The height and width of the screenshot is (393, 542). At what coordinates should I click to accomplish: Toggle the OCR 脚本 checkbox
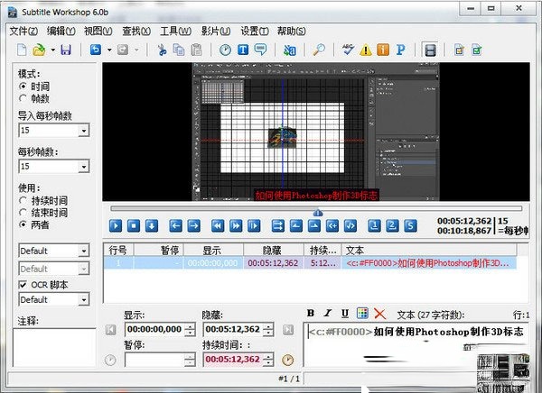point(24,285)
